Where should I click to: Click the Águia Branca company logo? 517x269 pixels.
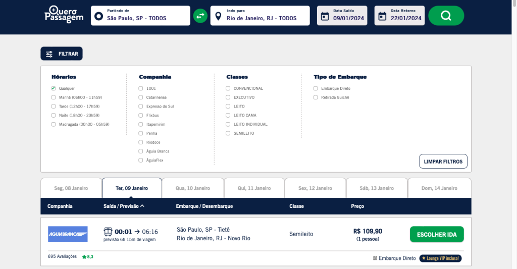point(68,234)
